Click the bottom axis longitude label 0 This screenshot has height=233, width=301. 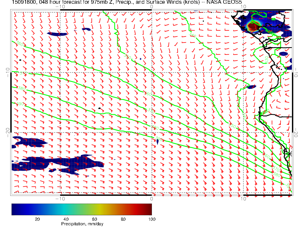[x=152, y=198]
